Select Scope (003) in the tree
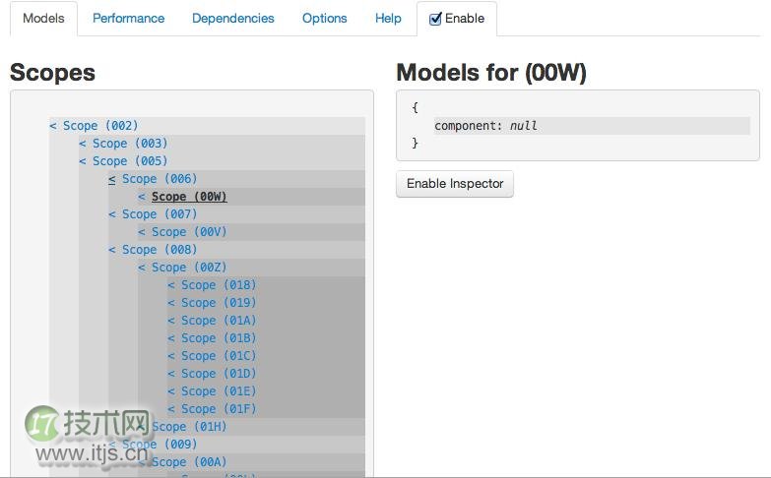Image resolution: width=771 pixels, height=478 pixels. point(130,144)
